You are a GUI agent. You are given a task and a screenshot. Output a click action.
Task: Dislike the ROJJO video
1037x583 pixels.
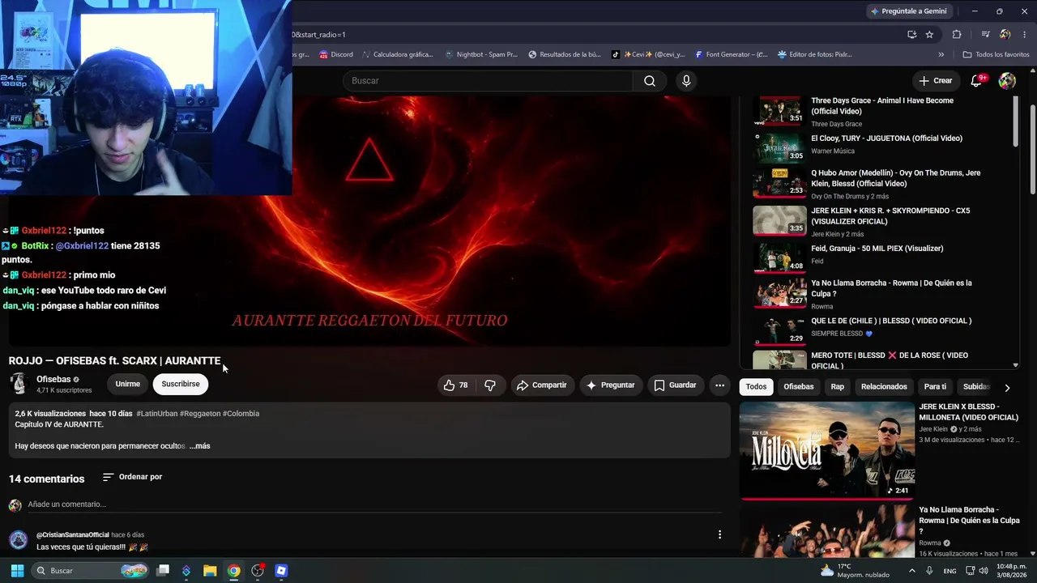click(x=490, y=385)
